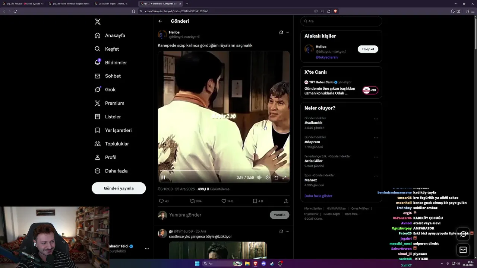Bookmark the post with 4 B bookmarks
This screenshot has width=477, height=268.
coord(258,201)
